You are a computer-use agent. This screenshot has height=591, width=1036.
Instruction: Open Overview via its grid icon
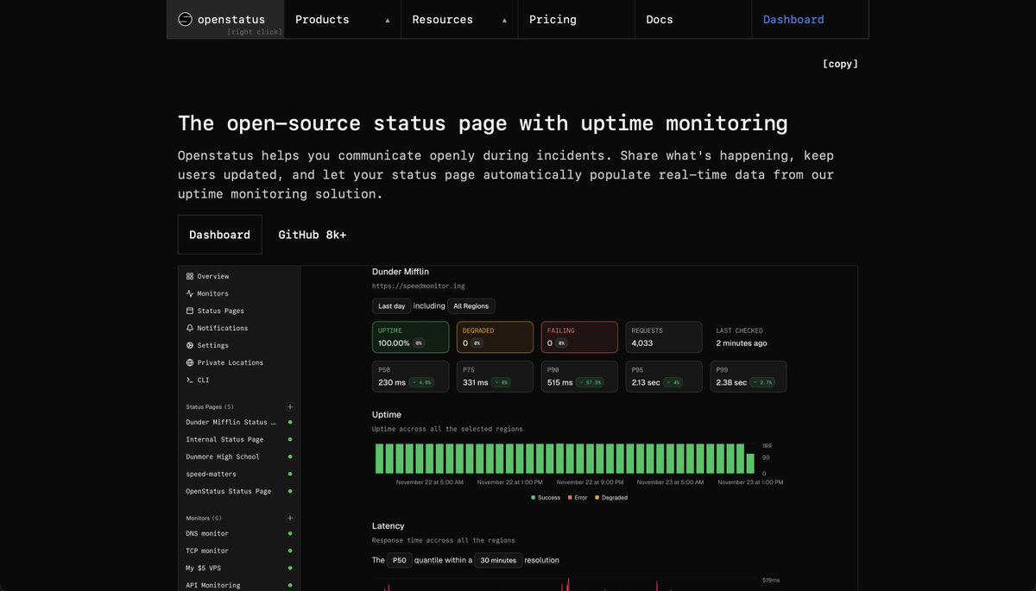point(190,276)
